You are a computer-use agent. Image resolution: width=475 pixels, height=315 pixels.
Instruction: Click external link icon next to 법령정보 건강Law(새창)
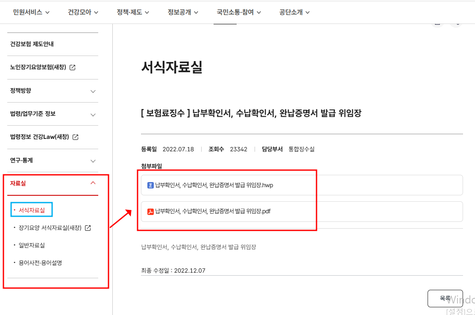76,137
